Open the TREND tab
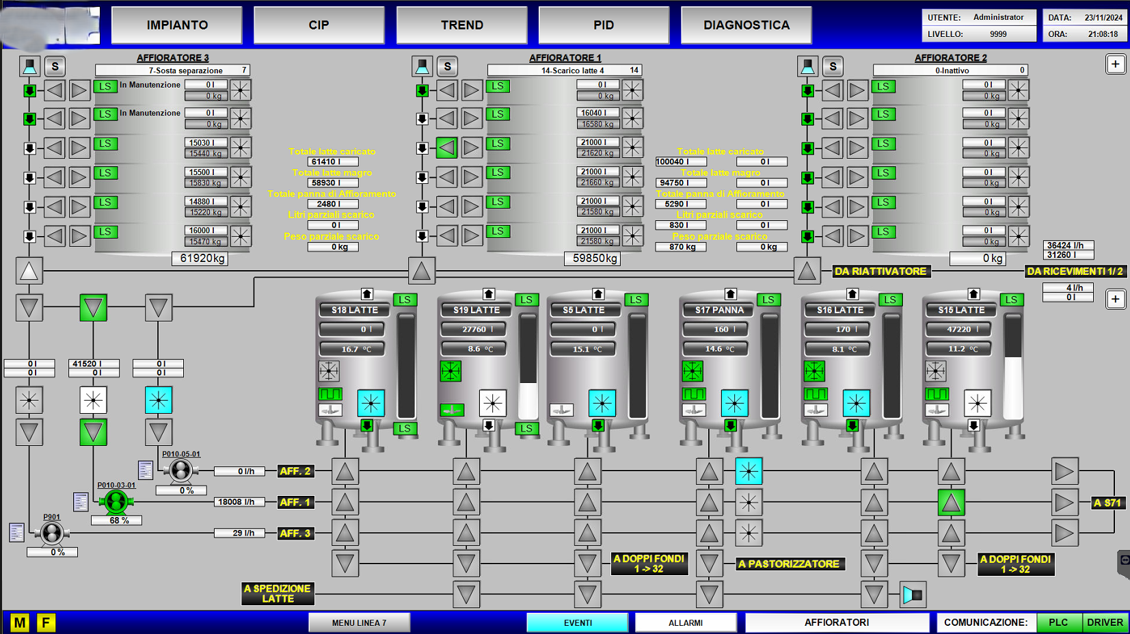1130x634 pixels. tap(462, 25)
